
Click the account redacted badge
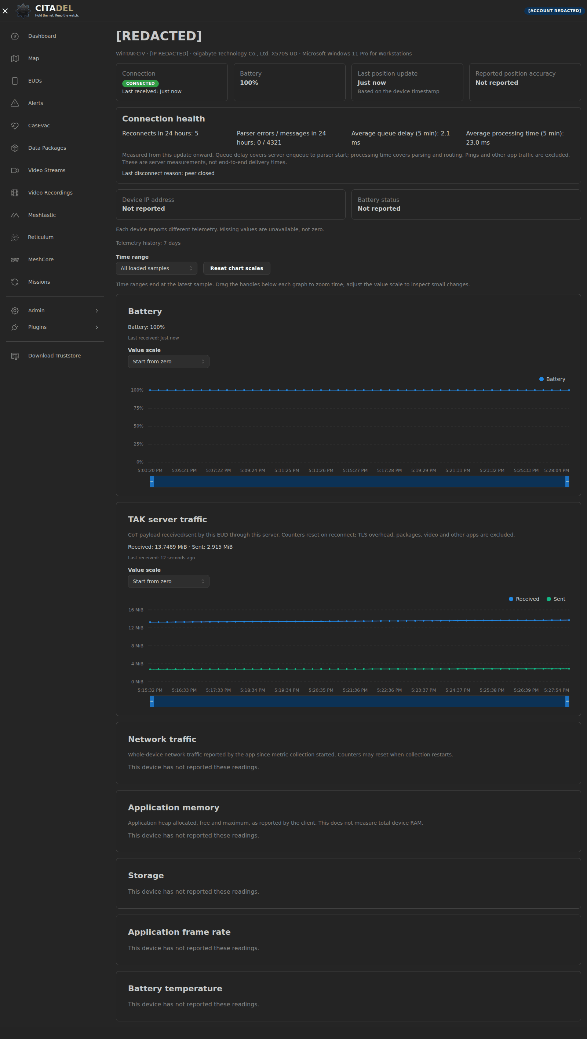point(554,11)
